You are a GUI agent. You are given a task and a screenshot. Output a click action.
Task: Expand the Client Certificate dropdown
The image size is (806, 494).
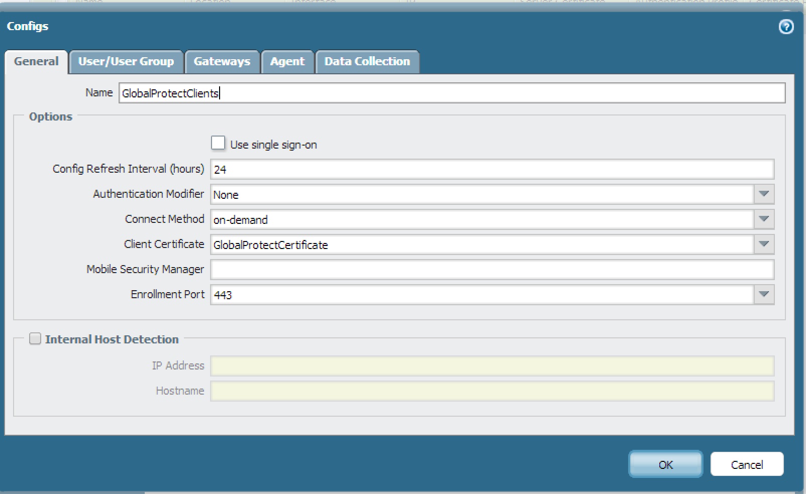(764, 244)
